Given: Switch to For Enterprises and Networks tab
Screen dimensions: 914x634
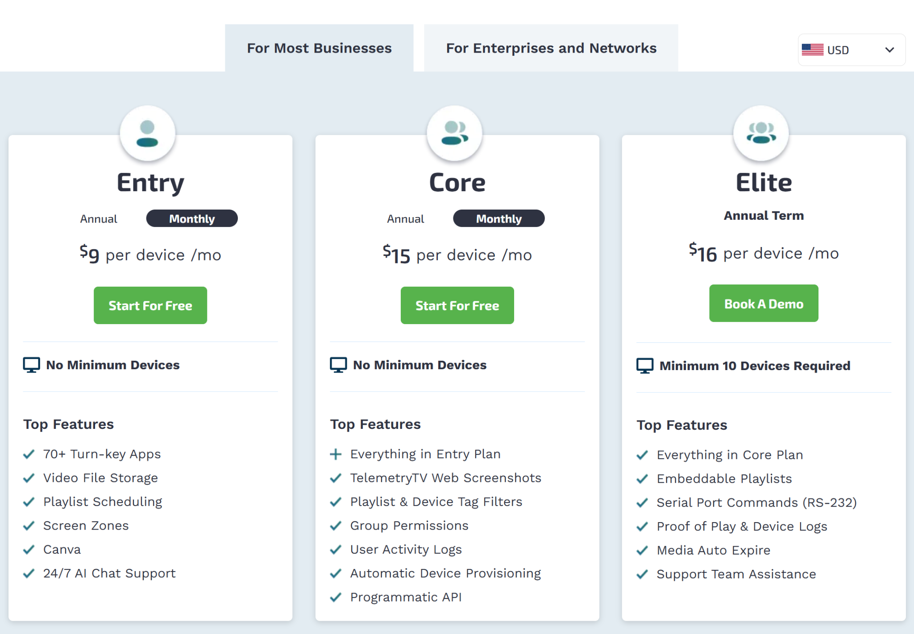Looking at the screenshot, I should tap(551, 48).
